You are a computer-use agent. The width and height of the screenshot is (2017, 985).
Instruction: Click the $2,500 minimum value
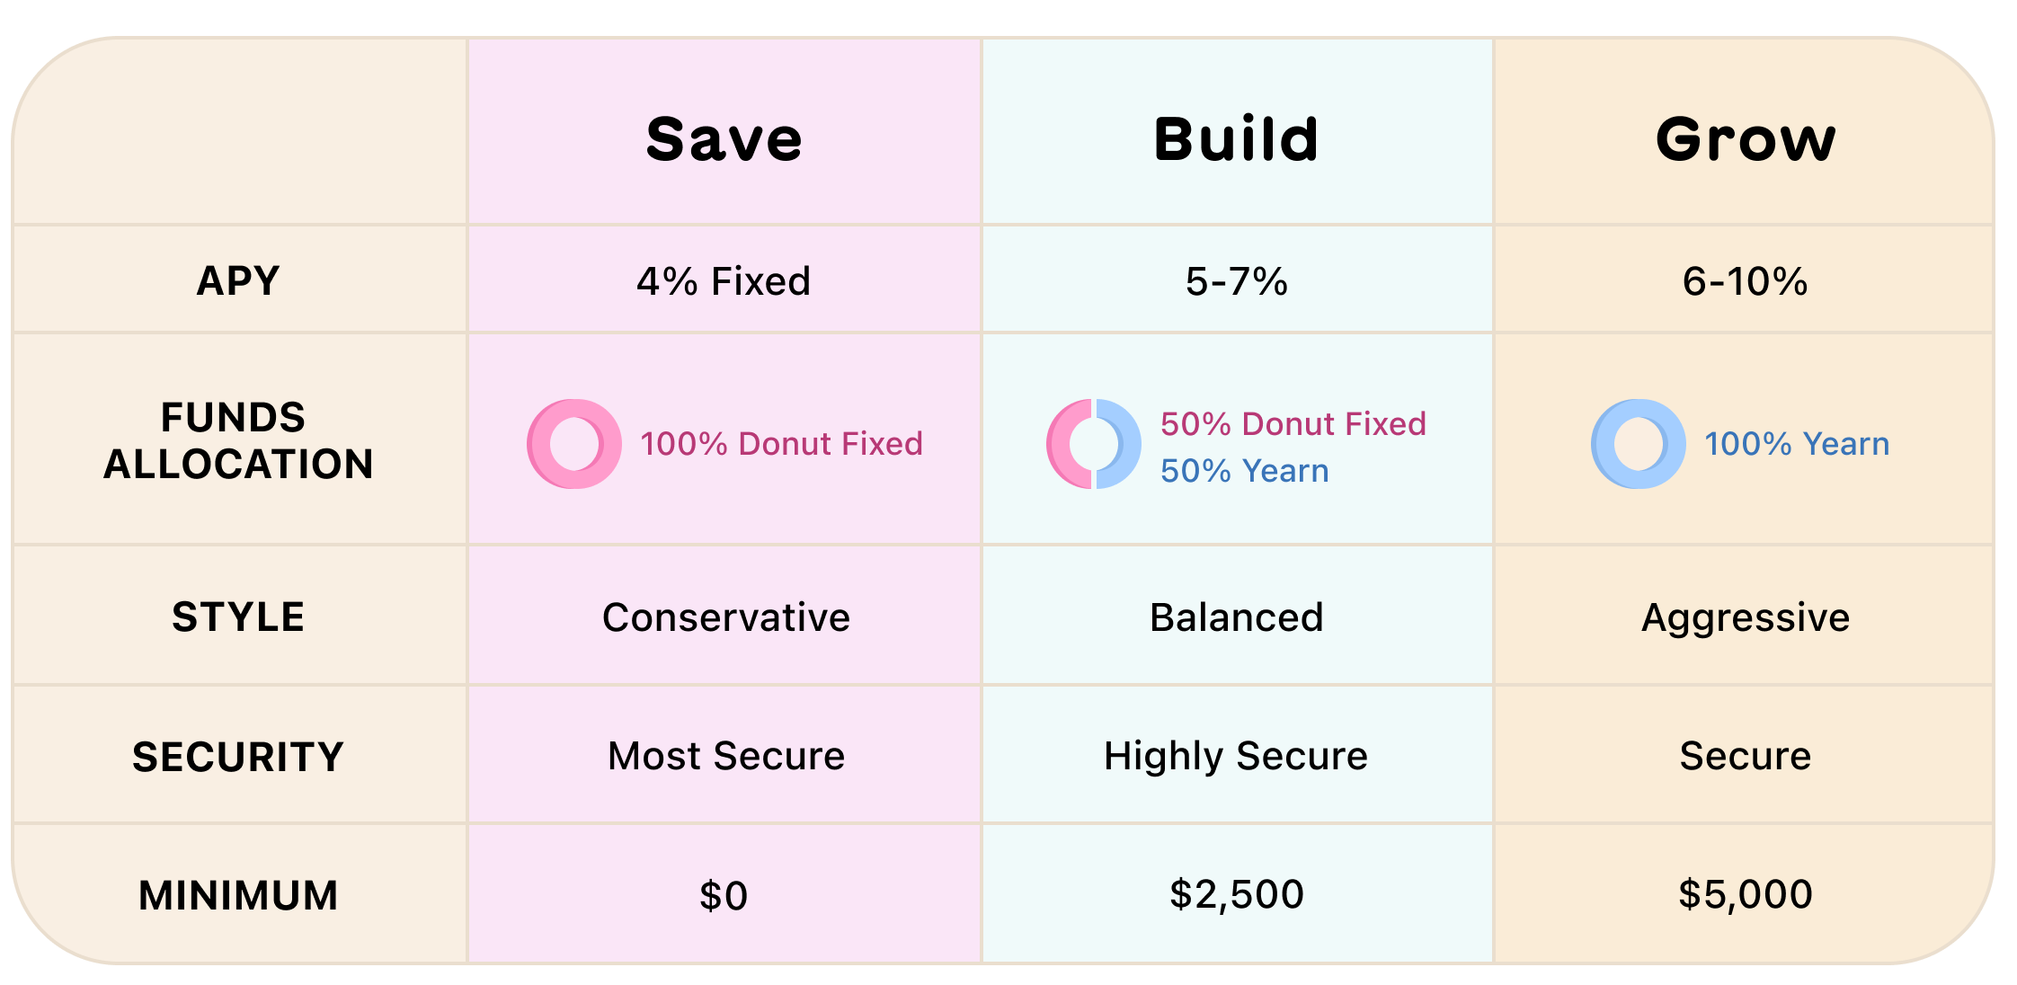pos(1237,895)
